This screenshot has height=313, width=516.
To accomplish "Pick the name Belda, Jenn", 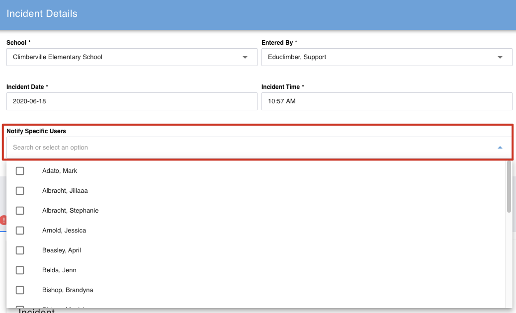I will (x=59, y=270).
